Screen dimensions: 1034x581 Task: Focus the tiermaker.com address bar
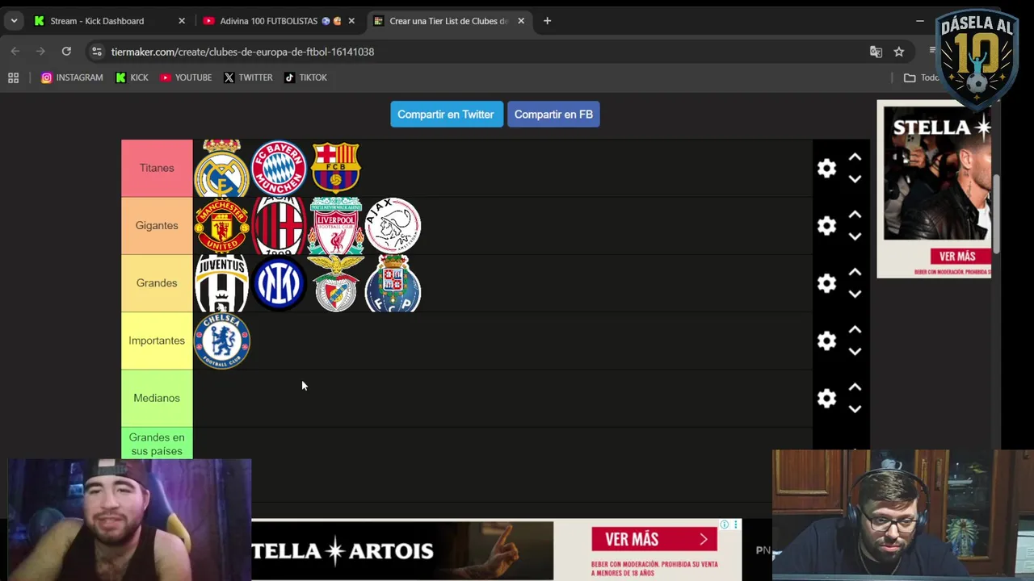pyautogui.click(x=485, y=52)
